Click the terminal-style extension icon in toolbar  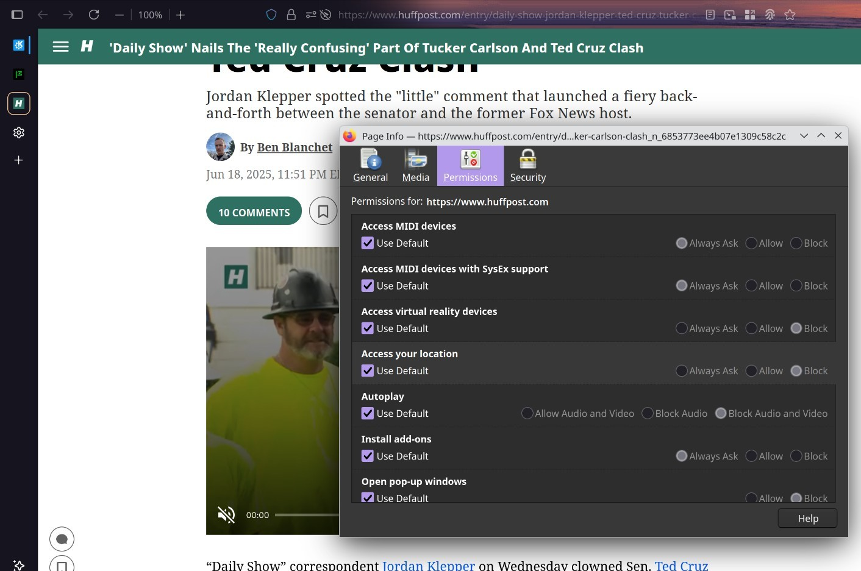coord(730,15)
